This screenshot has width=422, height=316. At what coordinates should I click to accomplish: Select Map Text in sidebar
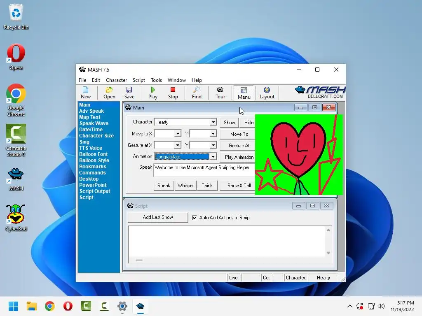89,117
